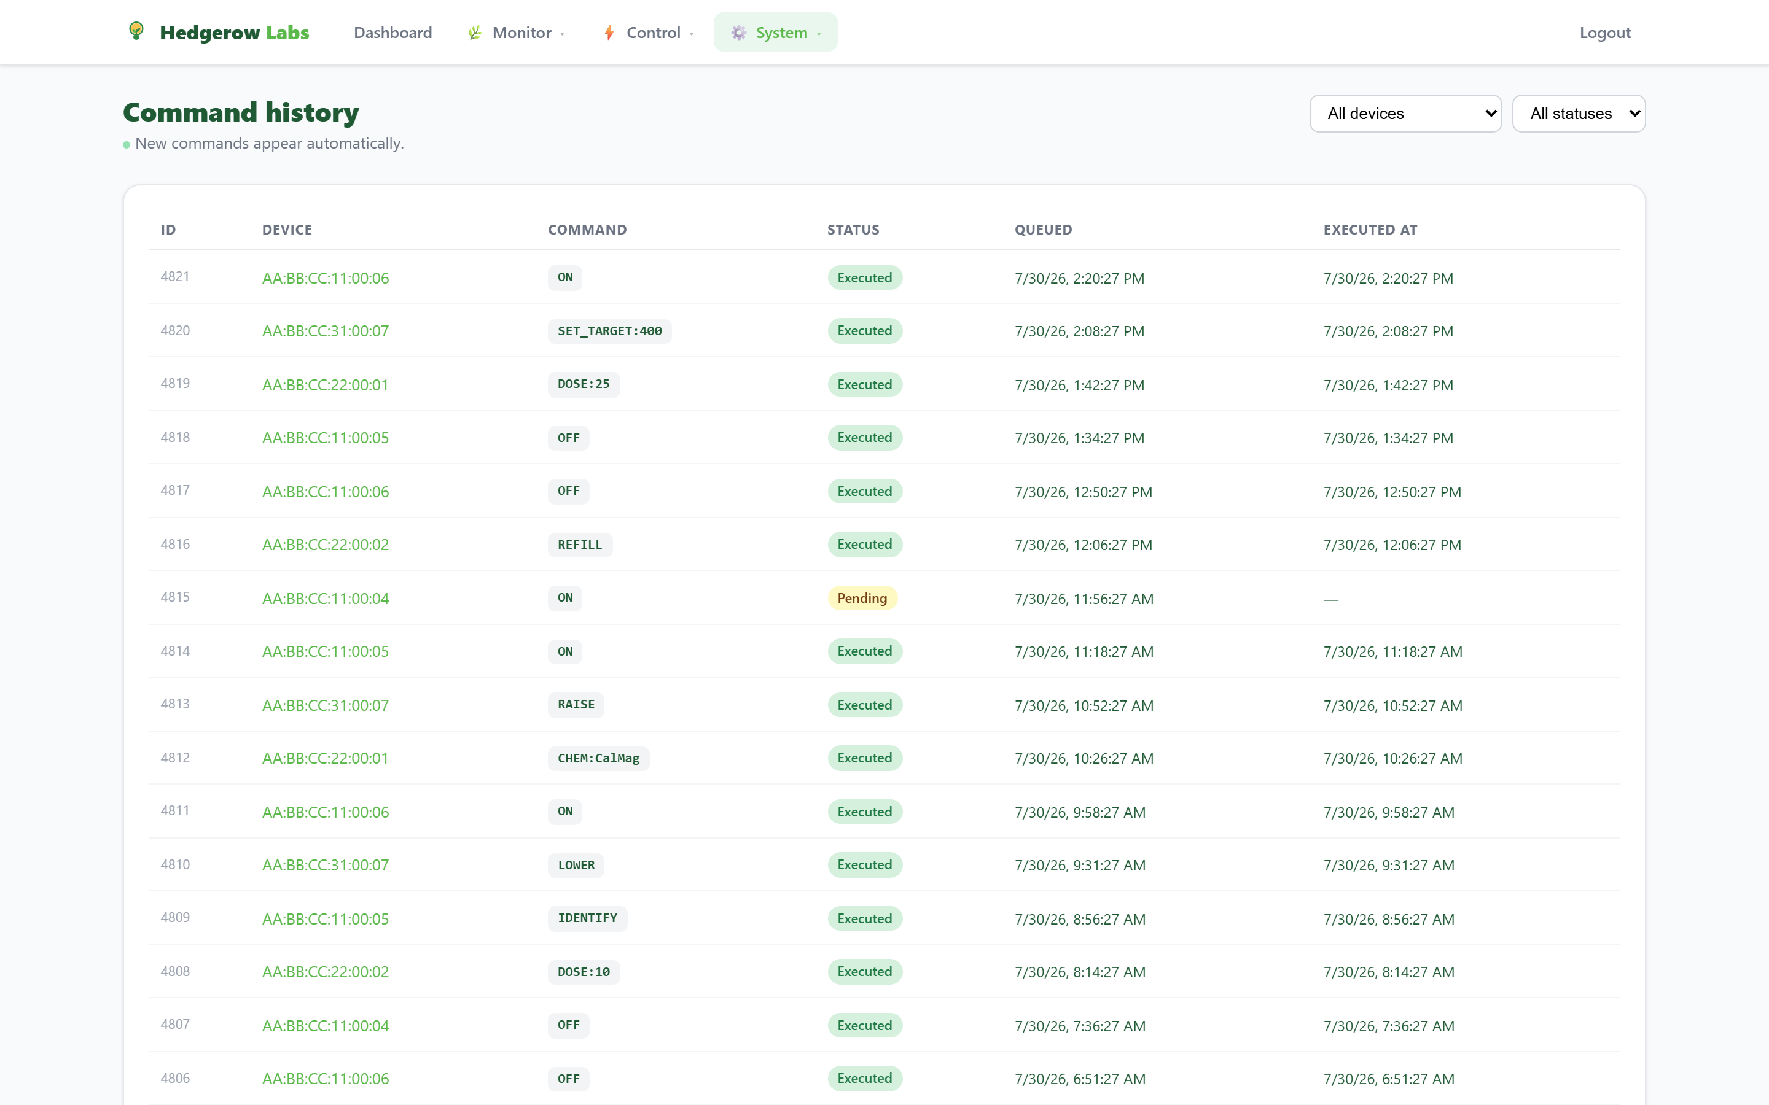The height and width of the screenshot is (1105, 1769).
Task: Click the Monitor plant sprout icon
Action: [x=475, y=33]
